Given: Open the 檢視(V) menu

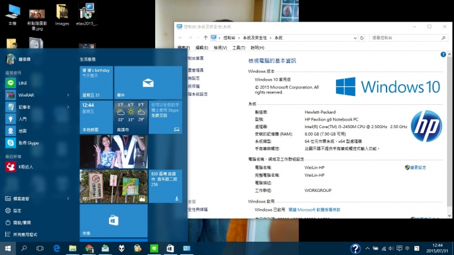Looking at the screenshot, I should [220, 48].
